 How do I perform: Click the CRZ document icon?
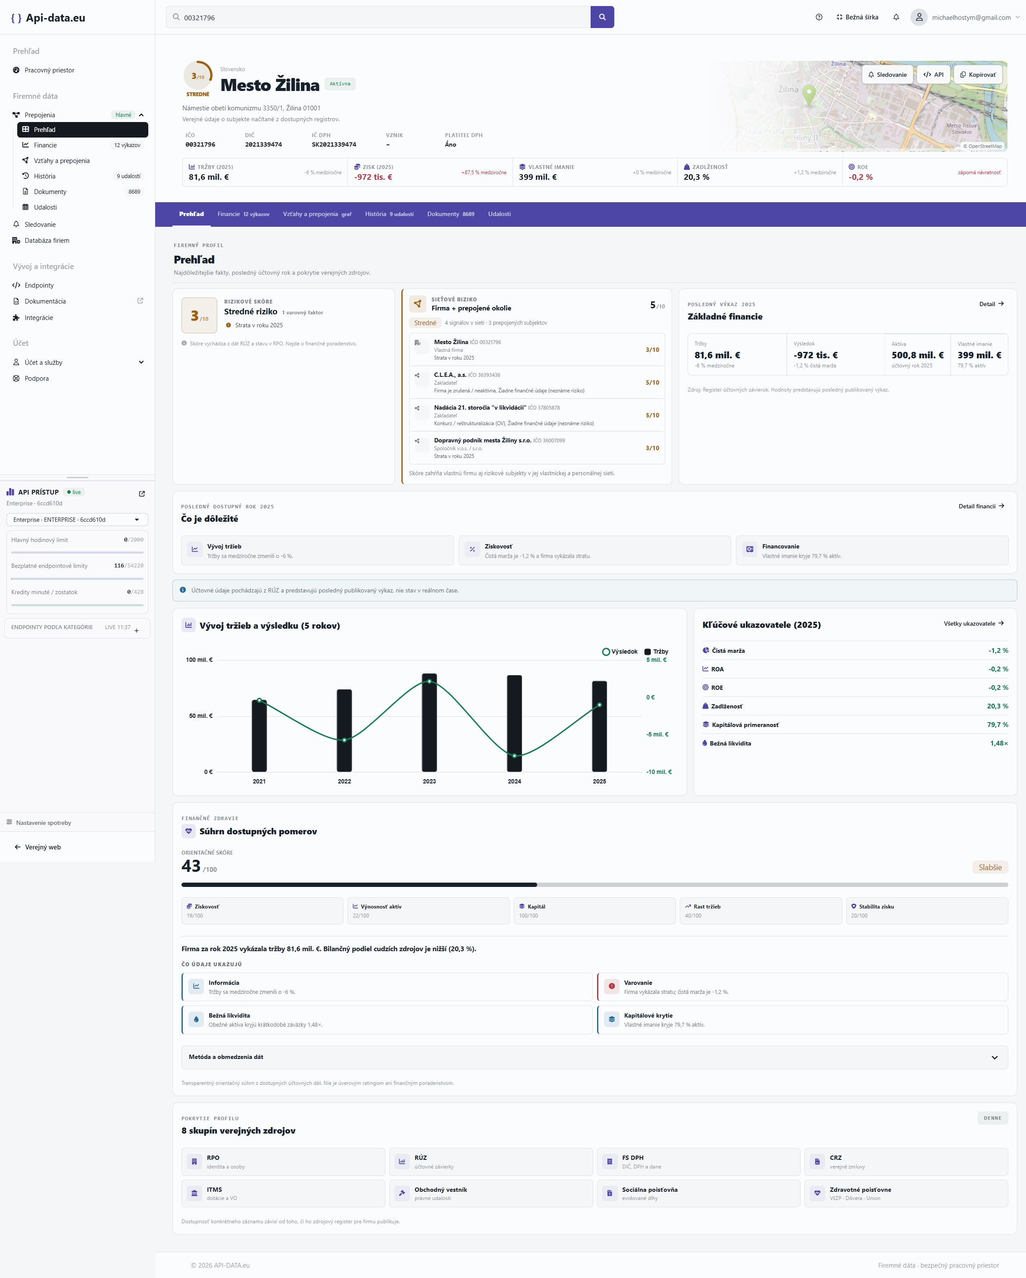tap(817, 1162)
